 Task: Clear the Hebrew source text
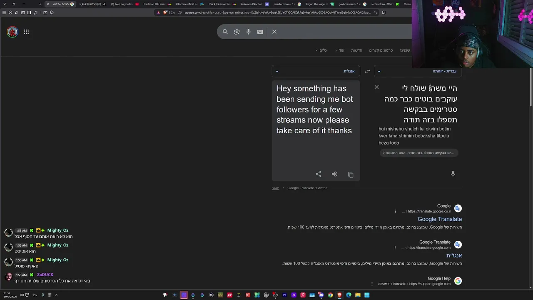click(376, 87)
